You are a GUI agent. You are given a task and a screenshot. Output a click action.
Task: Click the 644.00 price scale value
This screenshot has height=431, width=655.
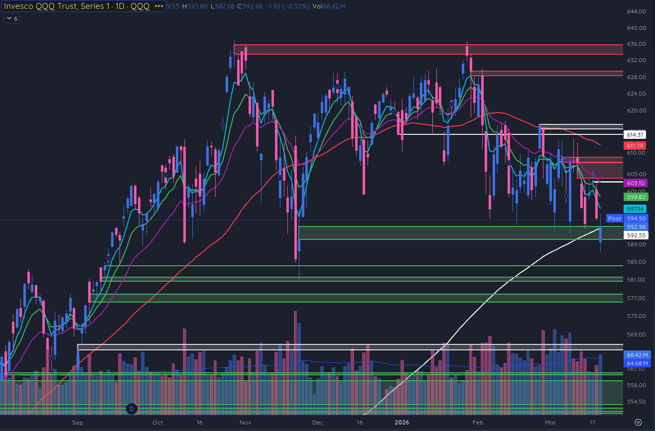pyautogui.click(x=636, y=11)
